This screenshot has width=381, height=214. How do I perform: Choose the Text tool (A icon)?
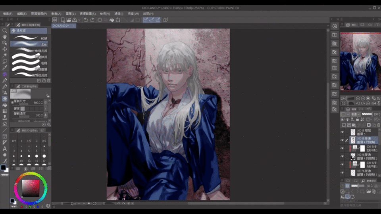point(5,149)
